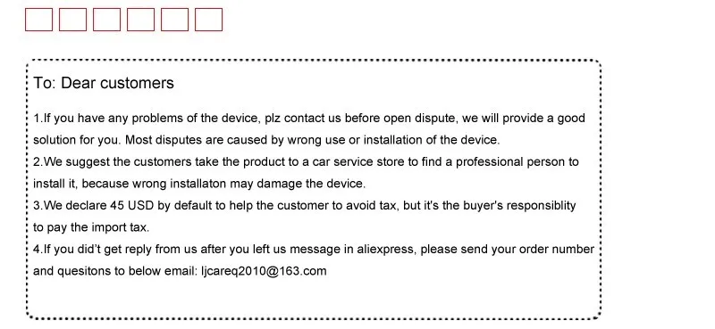715x329 pixels.
Task: Tick the second red-outlined square box
Action: point(73,20)
